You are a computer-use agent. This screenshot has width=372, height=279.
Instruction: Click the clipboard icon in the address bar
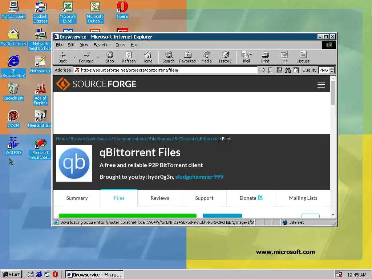pyautogui.click(x=296, y=70)
